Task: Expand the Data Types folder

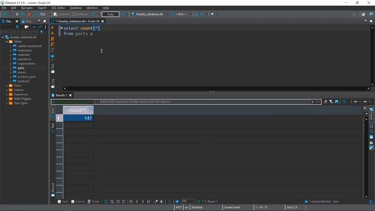Action: tap(6, 103)
